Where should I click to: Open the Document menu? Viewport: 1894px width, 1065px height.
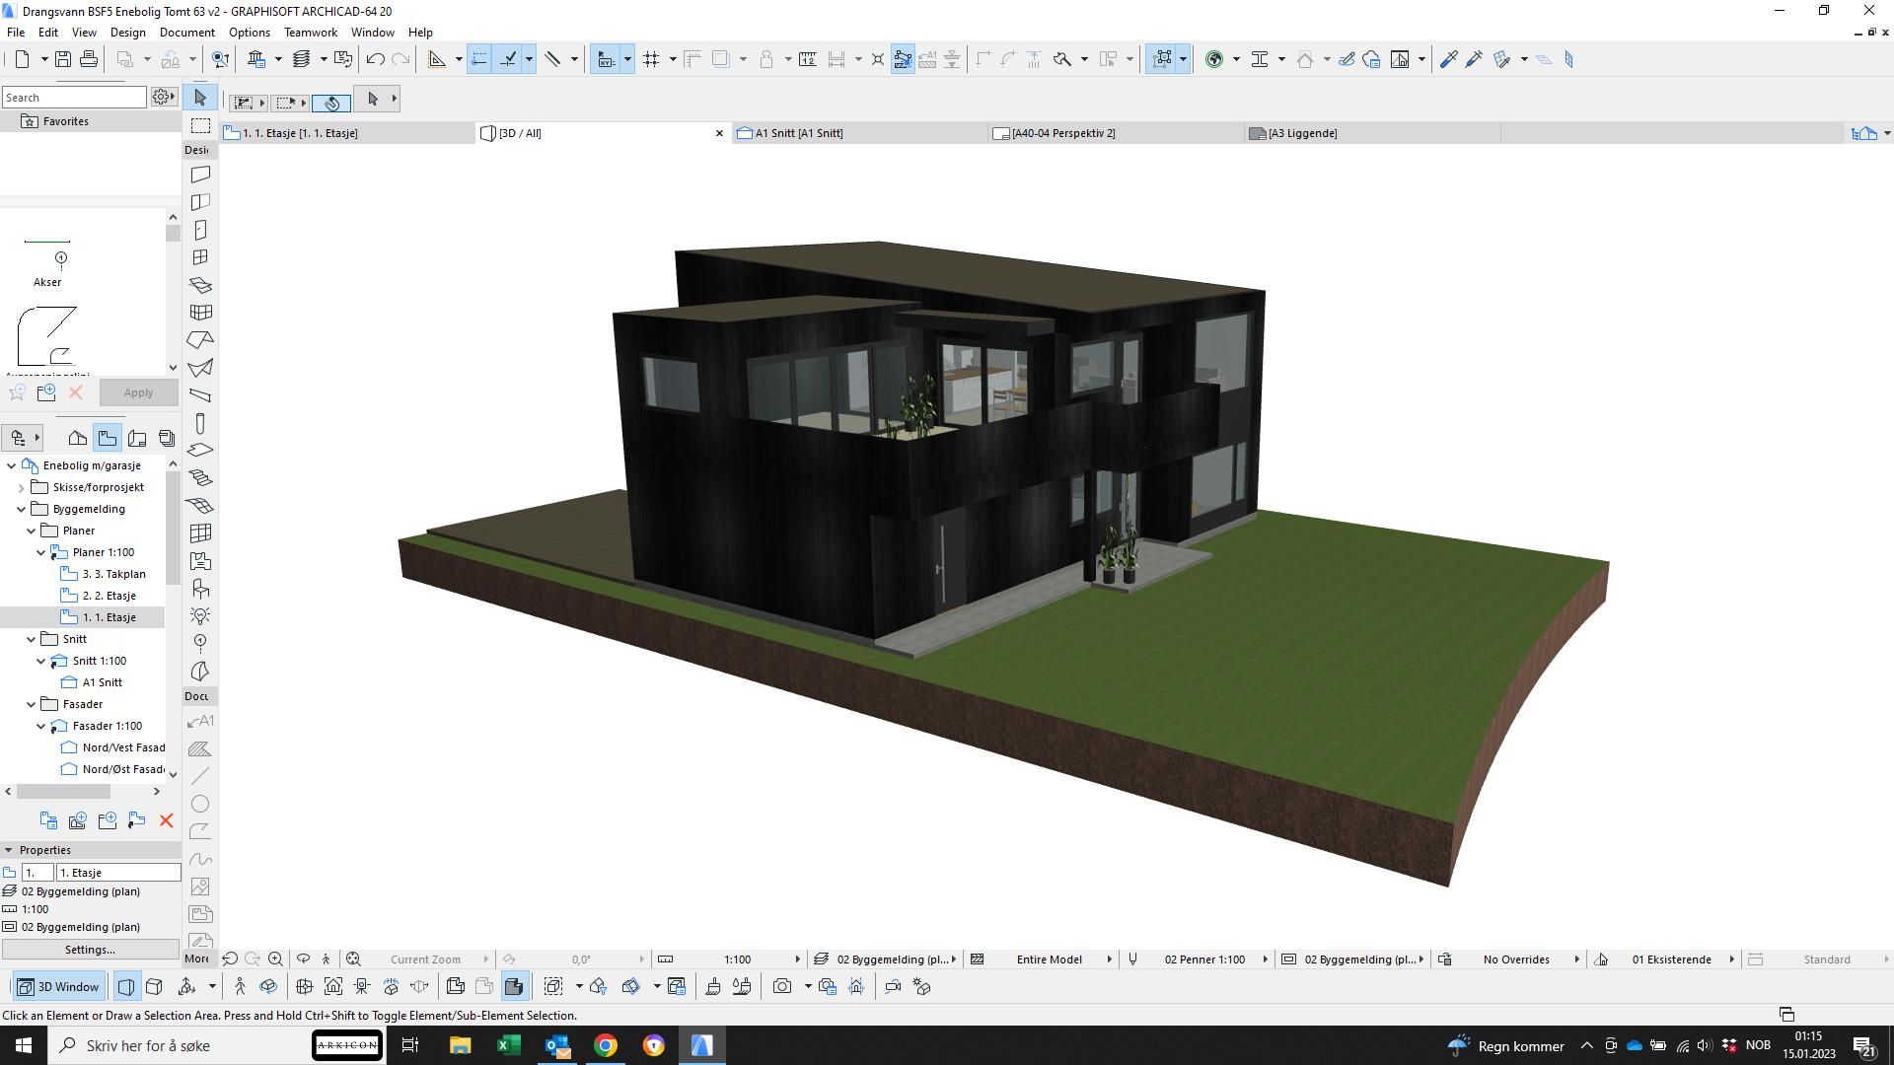point(186,33)
